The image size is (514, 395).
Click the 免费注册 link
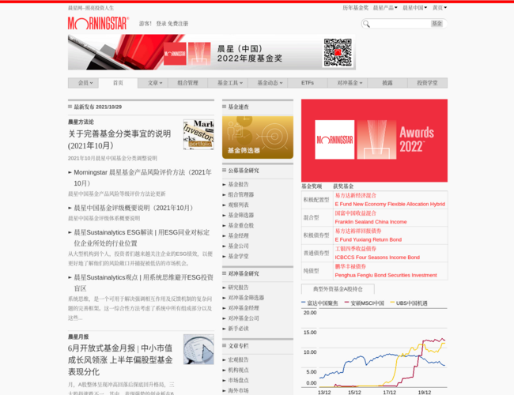[x=178, y=24]
